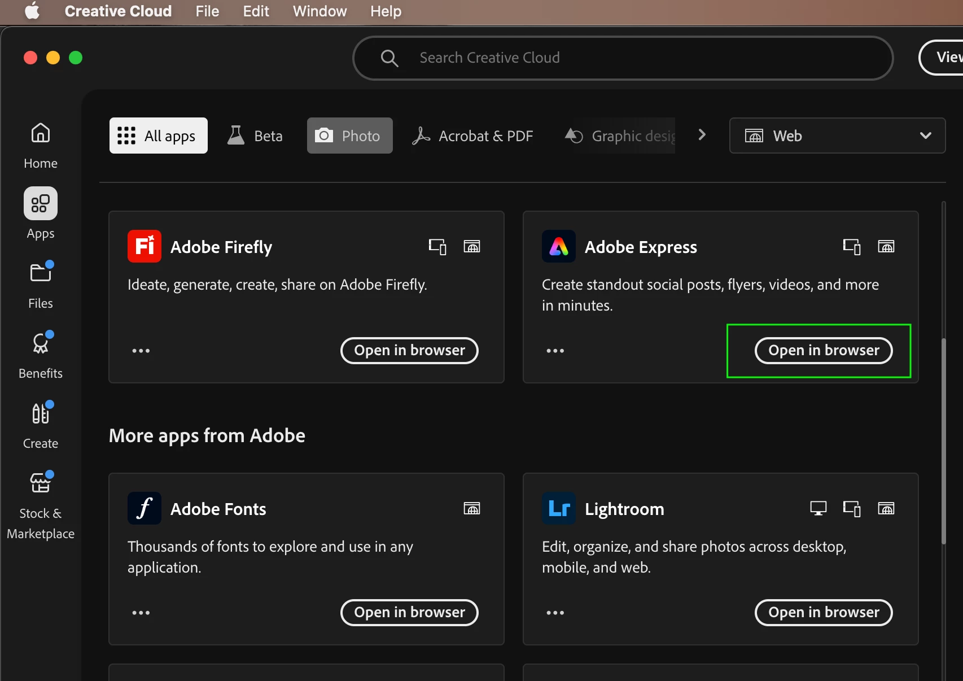Open Create in the sidebar
Image resolution: width=963 pixels, height=681 pixels.
[x=41, y=425]
